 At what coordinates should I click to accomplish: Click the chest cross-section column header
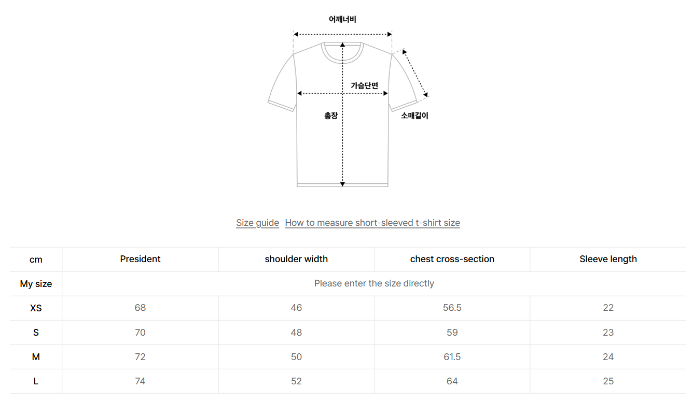coord(452,259)
